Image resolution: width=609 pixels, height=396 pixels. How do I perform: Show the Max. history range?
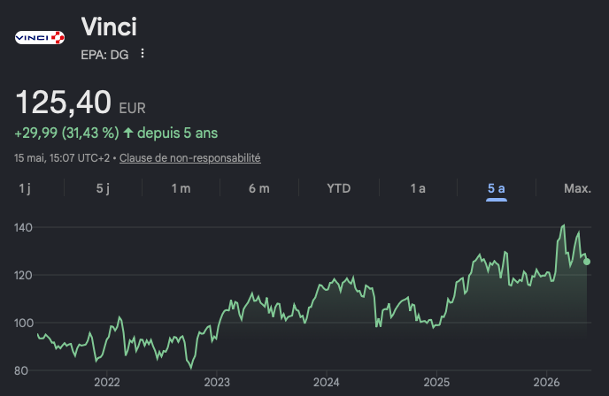(x=577, y=188)
